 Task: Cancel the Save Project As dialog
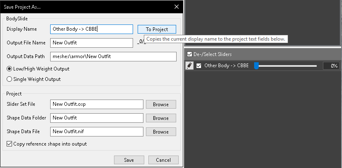pyautogui.click(x=163, y=160)
